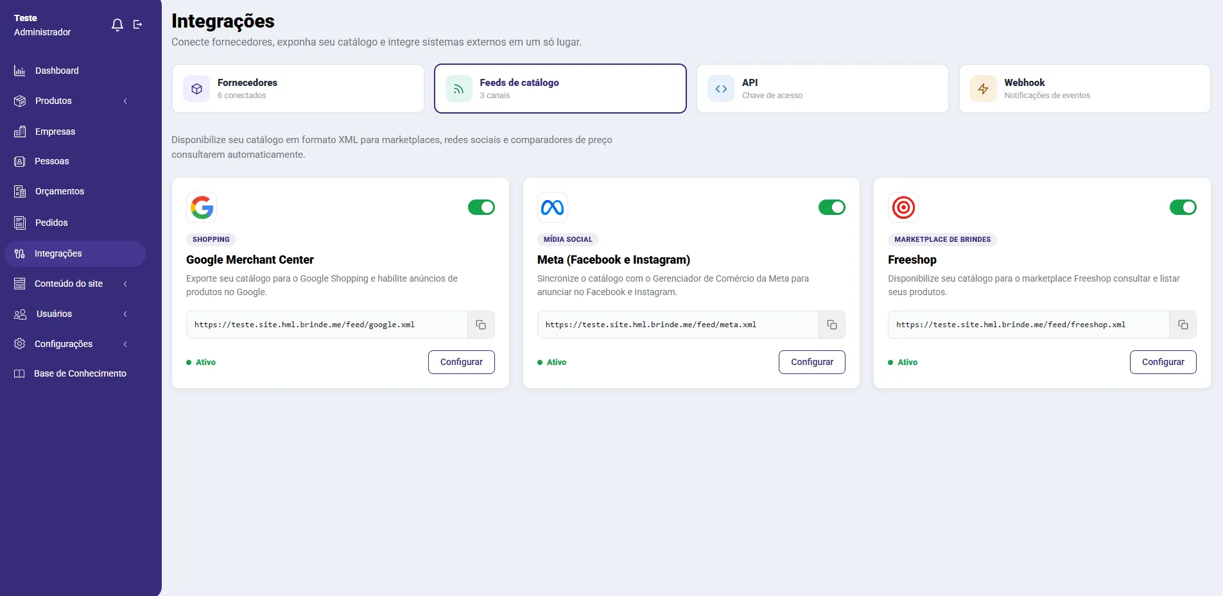Click the Base de Conhecimento book icon

click(x=20, y=373)
